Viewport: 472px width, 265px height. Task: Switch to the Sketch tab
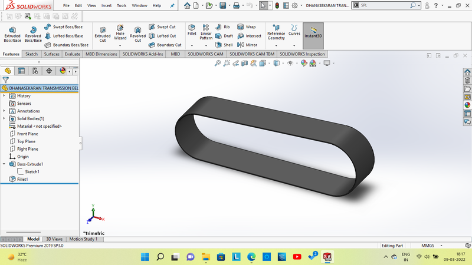(31, 54)
